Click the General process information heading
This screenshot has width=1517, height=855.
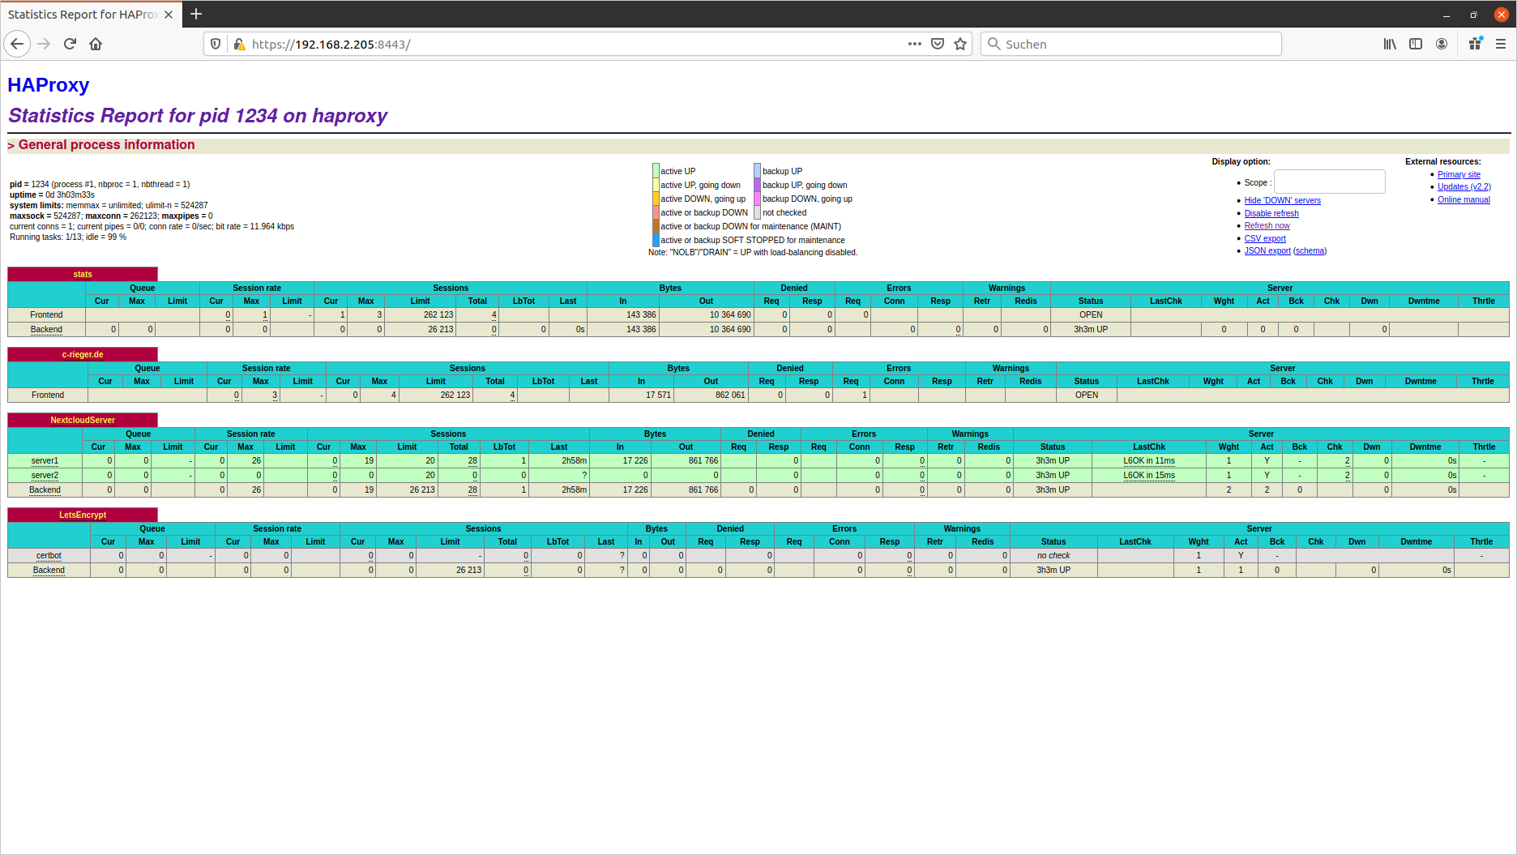click(x=106, y=144)
